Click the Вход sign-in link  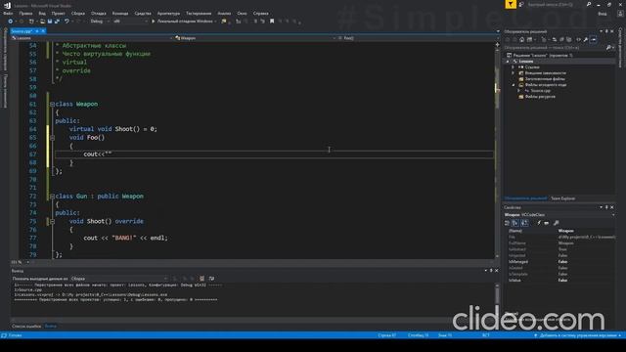click(x=603, y=13)
